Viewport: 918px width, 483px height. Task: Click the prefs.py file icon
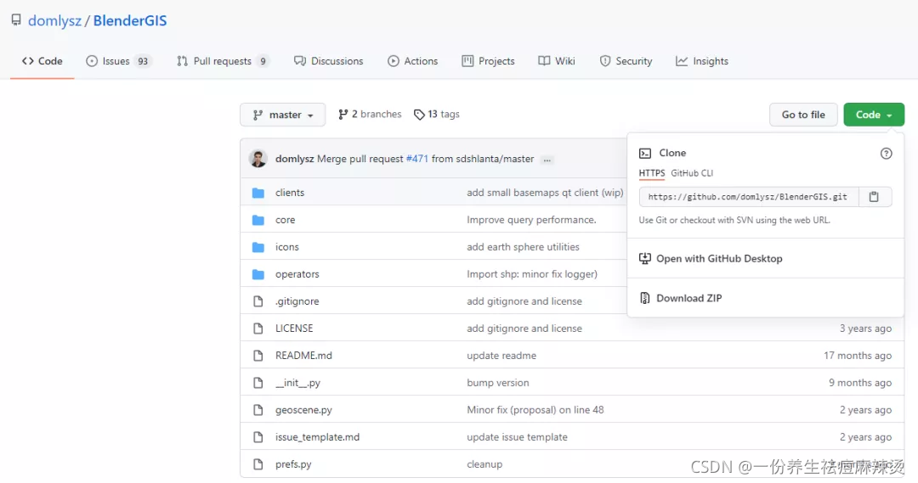(x=258, y=464)
